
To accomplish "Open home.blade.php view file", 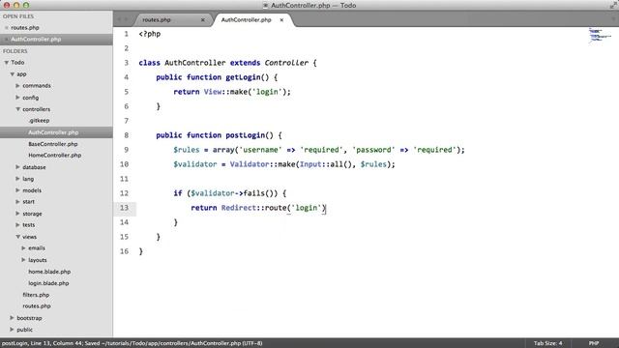I will (x=49, y=272).
